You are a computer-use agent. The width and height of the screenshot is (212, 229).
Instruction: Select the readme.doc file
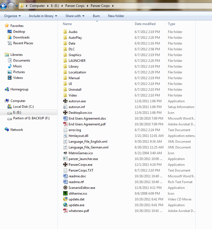pyautogui.click(x=77, y=176)
